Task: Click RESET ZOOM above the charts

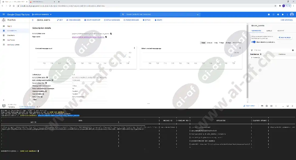Action: (x=237, y=43)
